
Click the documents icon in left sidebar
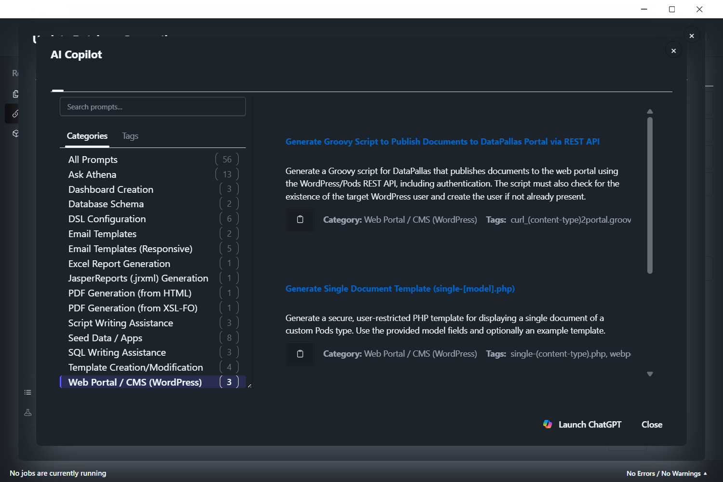coord(15,94)
